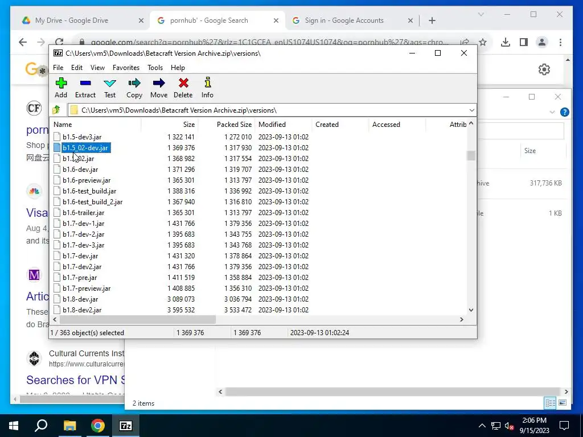Switch Explorer to large icons view
This screenshot has width=583, height=437.
click(x=563, y=403)
